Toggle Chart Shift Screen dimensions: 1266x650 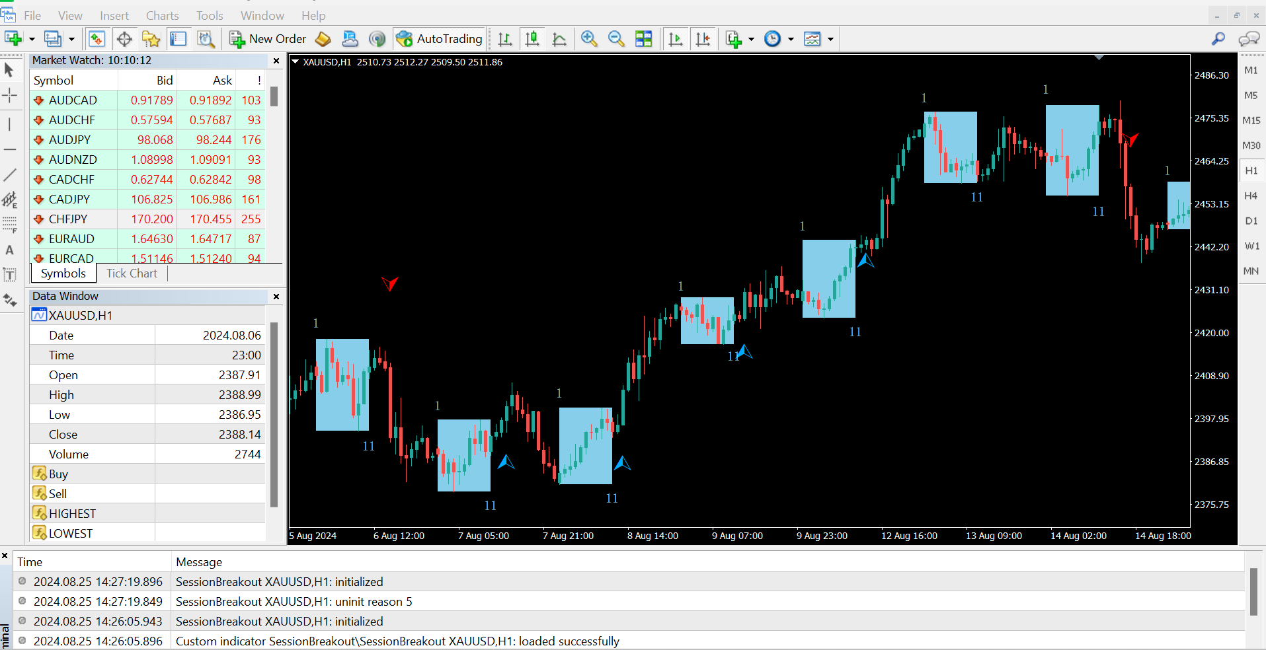click(703, 39)
